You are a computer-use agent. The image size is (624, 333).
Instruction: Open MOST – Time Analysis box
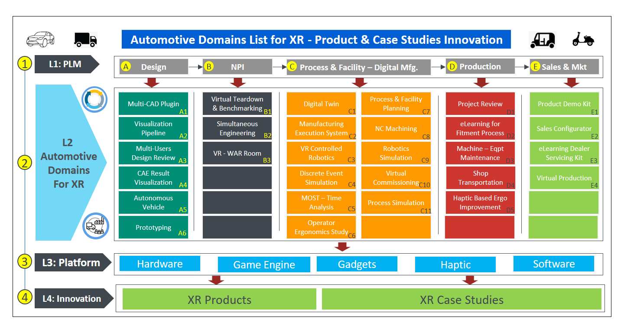(321, 202)
